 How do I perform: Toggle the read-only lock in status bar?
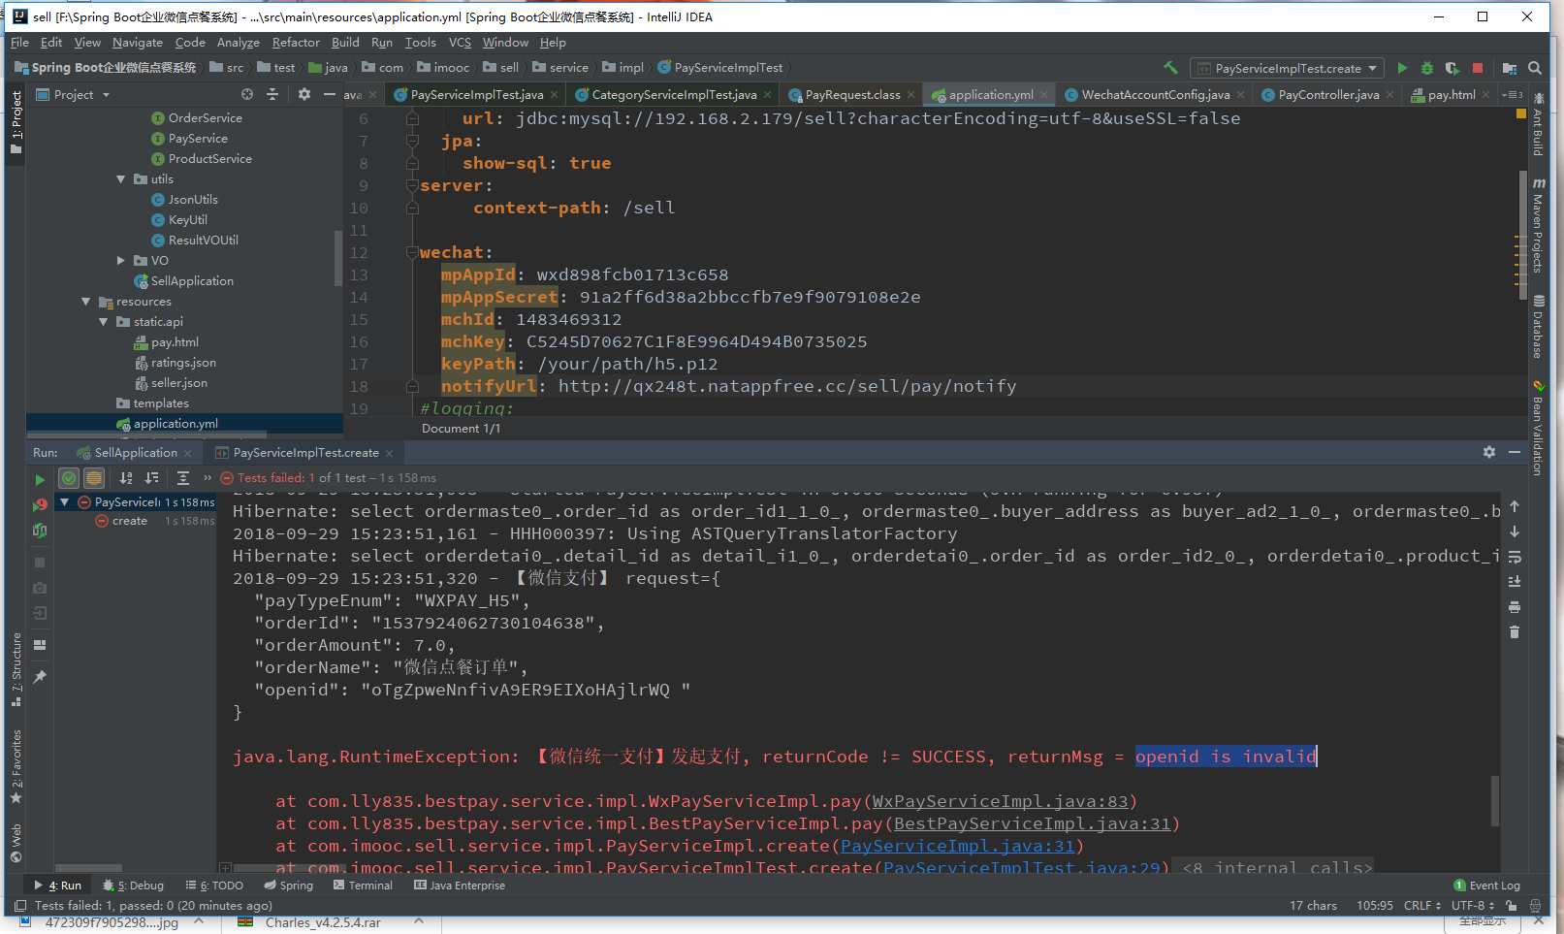click(x=1511, y=906)
